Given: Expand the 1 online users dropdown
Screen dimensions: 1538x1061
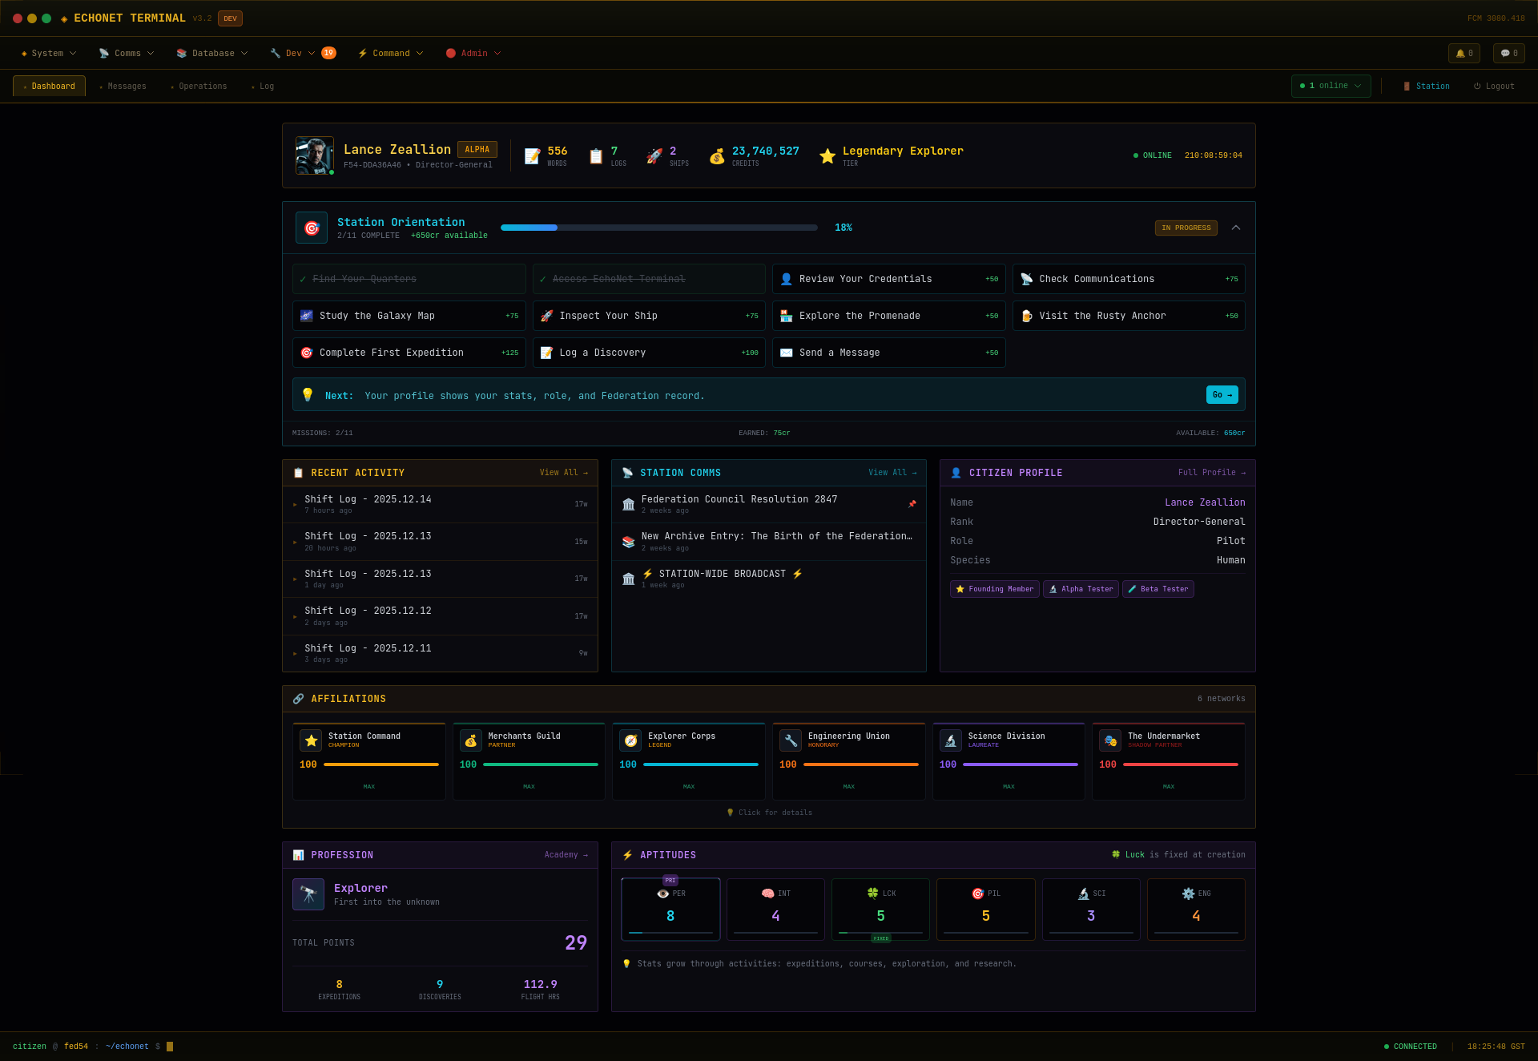Looking at the screenshot, I should coord(1331,86).
